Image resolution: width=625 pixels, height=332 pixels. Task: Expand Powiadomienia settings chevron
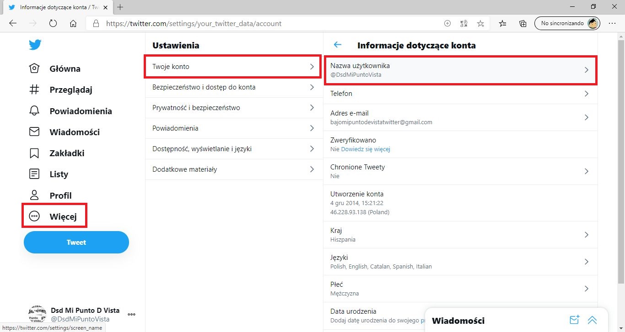pos(312,128)
